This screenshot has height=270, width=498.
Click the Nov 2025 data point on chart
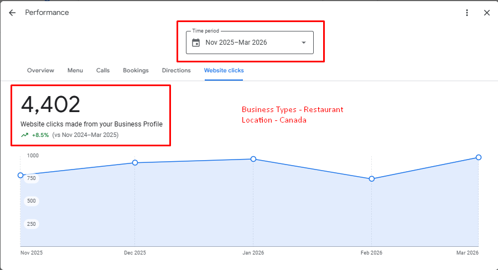coord(21,175)
